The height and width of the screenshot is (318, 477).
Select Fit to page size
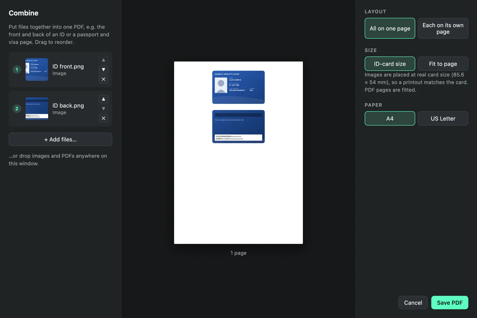click(x=443, y=64)
